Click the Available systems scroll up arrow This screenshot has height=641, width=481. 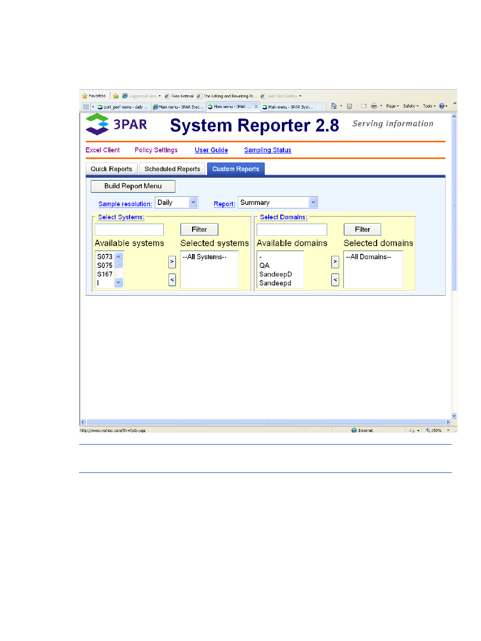(118, 256)
